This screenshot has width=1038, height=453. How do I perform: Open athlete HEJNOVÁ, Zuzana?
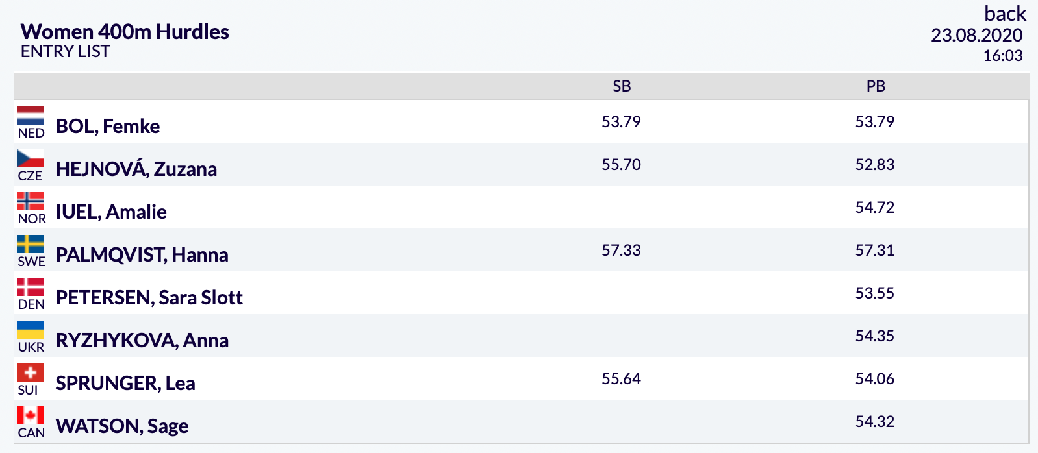[x=136, y=169]
